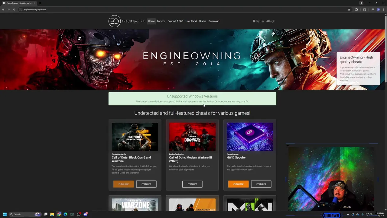Open the Chrome extensions puzzle icon
The image size is (387, 218).
tap(356, 9)
